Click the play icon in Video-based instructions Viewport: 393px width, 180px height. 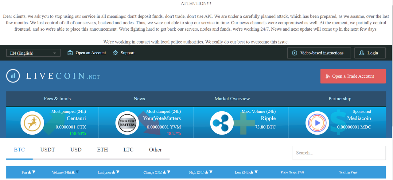point(294,53)
